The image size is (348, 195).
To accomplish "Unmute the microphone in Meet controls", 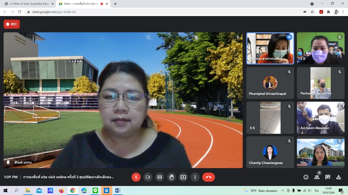I will point(136,177).
